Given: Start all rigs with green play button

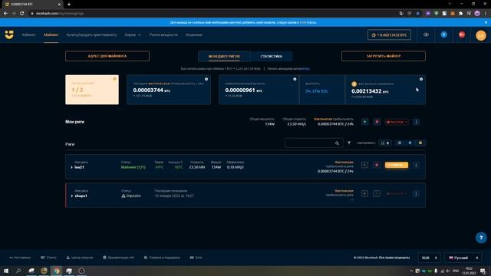Looking at the screenshot, I should 365,122.
